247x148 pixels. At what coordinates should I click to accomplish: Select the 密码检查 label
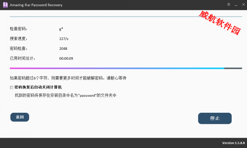tap(18, 48)
